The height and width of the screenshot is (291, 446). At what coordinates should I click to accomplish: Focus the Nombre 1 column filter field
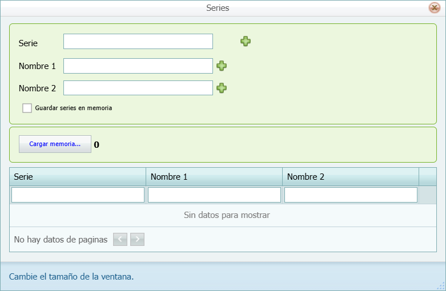tap(214, 195)
